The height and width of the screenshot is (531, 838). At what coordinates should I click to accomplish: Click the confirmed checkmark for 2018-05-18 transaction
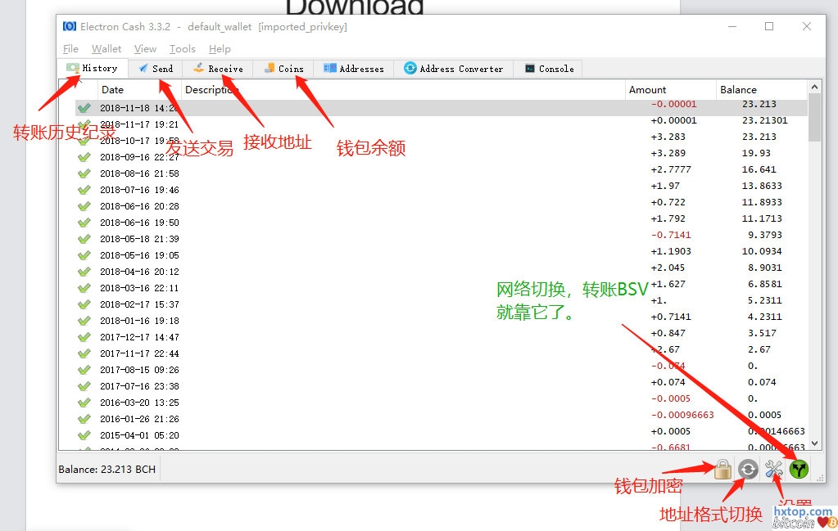point(84,239)
